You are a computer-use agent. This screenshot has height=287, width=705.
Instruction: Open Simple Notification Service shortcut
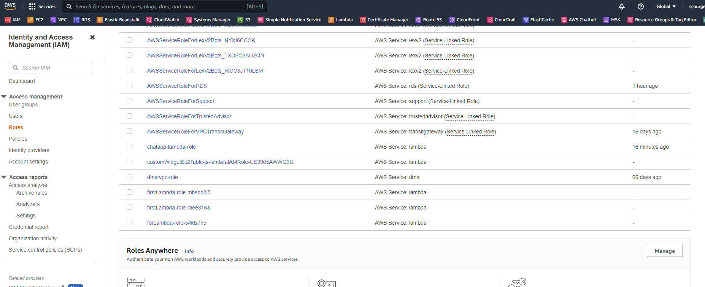coord(289,20)
